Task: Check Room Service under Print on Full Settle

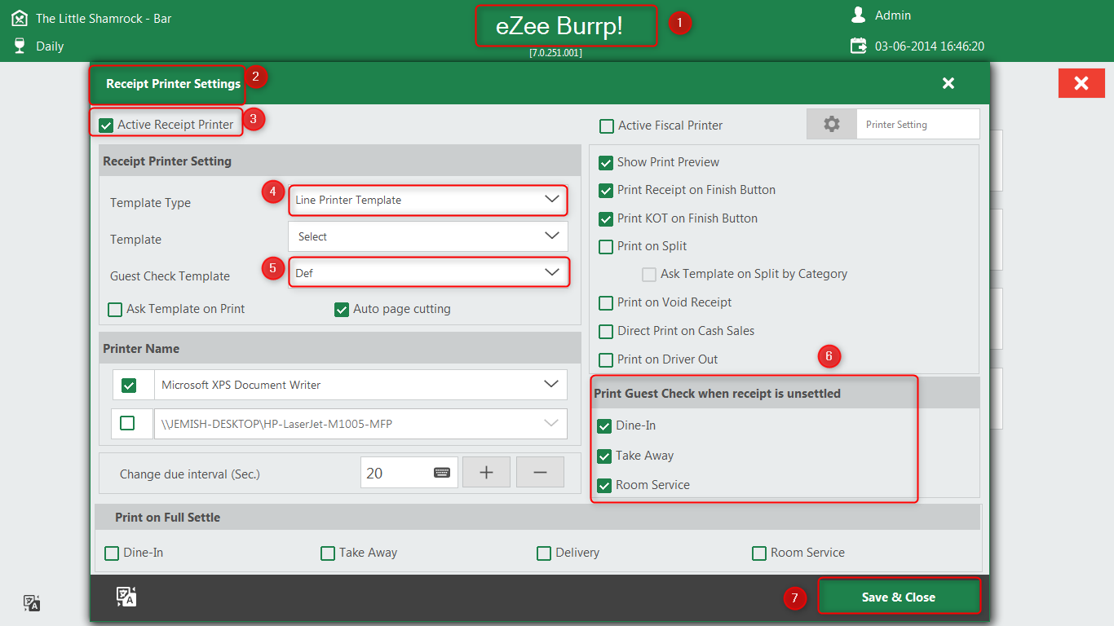Action: tap(759, 553)
